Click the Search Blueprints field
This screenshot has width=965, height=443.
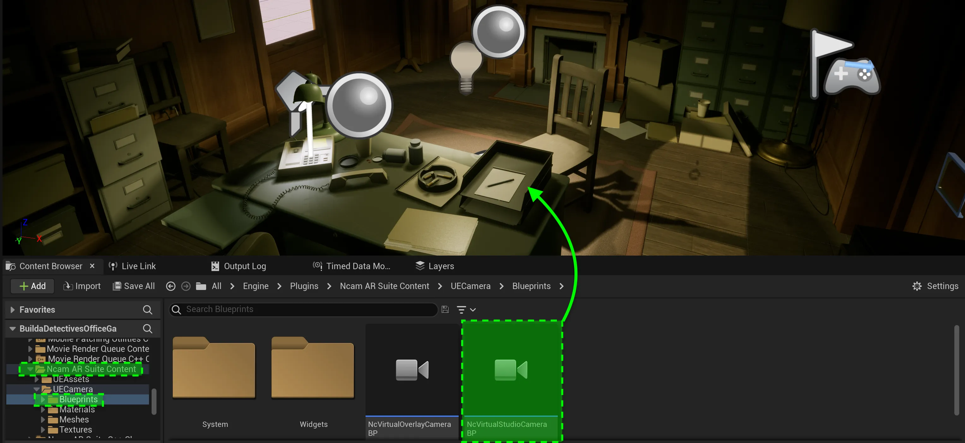tap(303, 309)
